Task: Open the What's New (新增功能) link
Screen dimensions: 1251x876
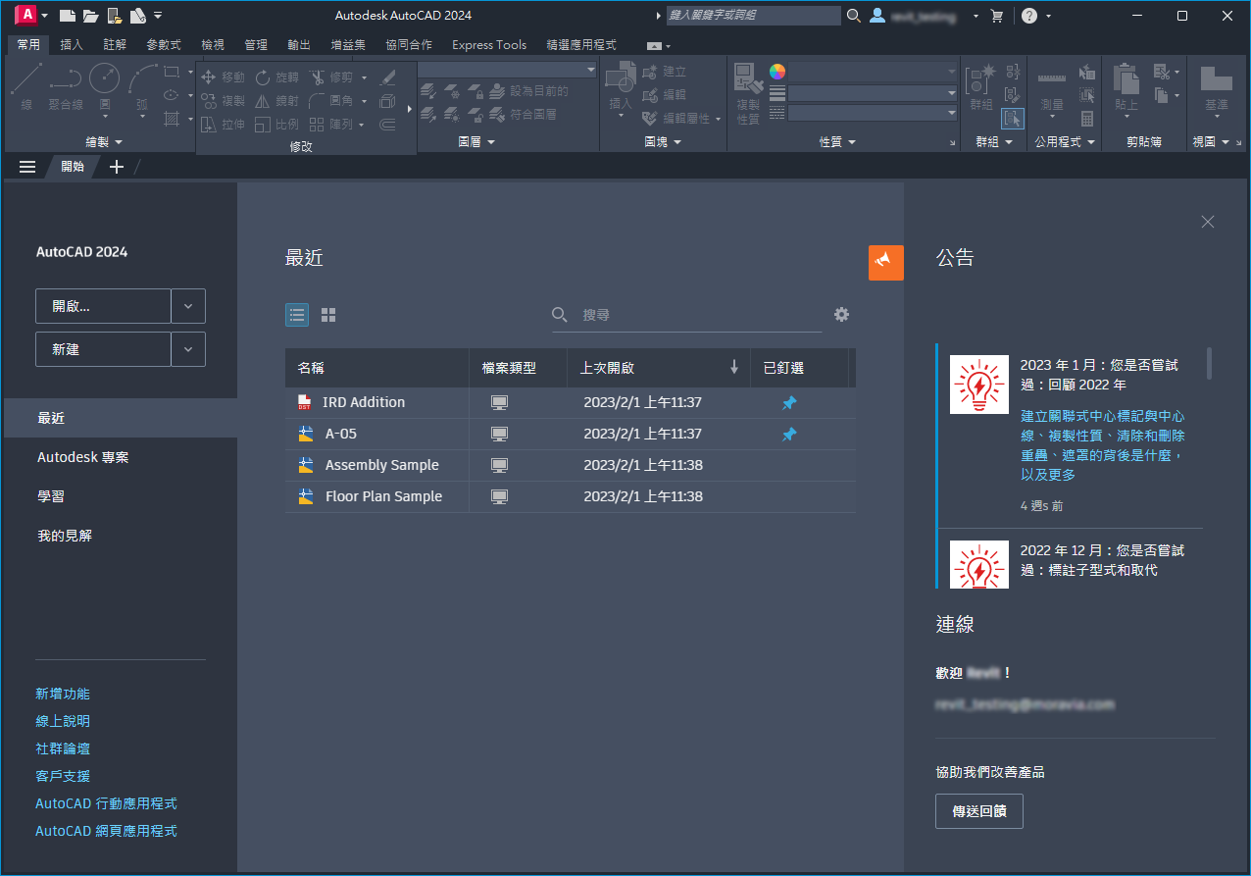Action: coord(63,694)
